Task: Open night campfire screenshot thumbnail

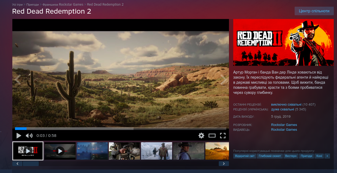Action: [x=92, y=151]
